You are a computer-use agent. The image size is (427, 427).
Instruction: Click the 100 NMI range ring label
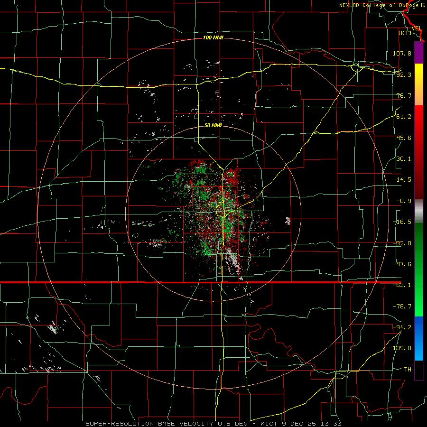pos(213,37)
